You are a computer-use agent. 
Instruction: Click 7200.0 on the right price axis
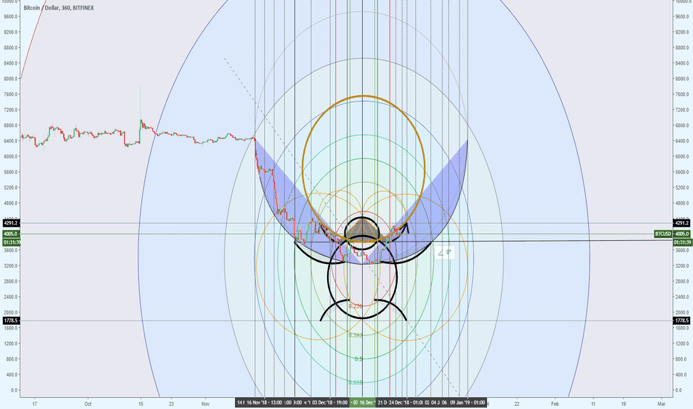click(x=682, y=109)
